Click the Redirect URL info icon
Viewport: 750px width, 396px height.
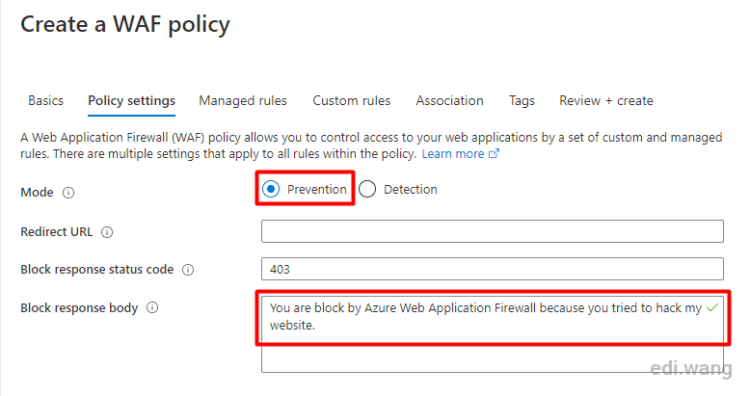[107, 232]
